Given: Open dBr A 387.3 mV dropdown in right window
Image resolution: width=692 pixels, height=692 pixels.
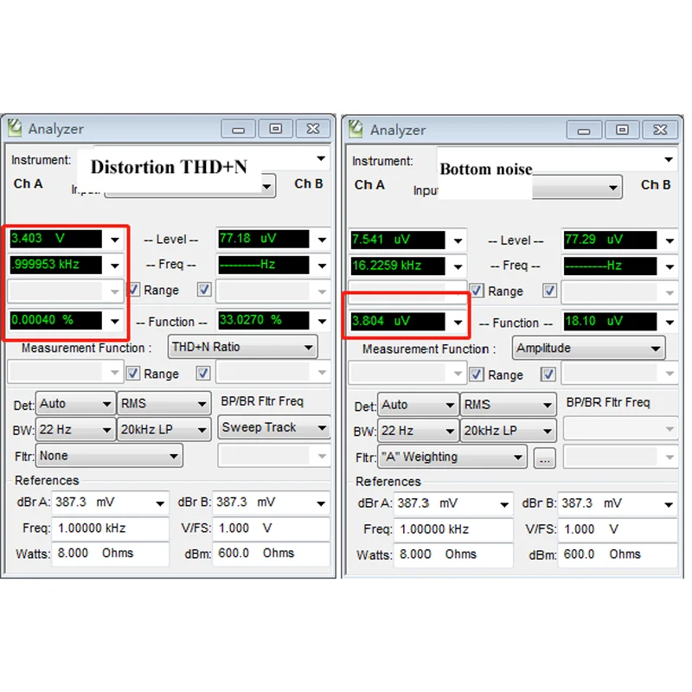Looking at the screenshot, I should 503,504.
